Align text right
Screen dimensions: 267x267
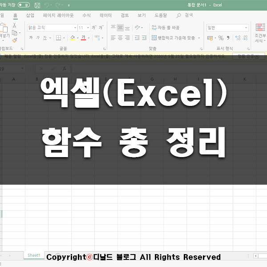click(x=127, y=38)
